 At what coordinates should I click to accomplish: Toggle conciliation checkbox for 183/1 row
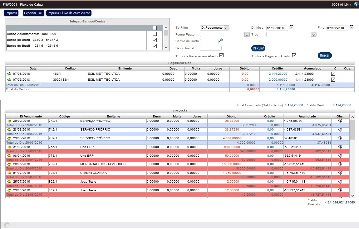[333, 74]
